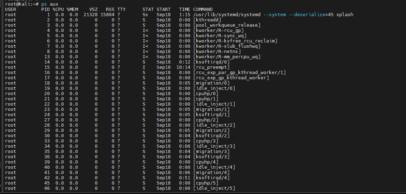This screenshot has width=406, height=194.
Task: Click the '--deserialize' option text
Action: (x=307, y=14)
